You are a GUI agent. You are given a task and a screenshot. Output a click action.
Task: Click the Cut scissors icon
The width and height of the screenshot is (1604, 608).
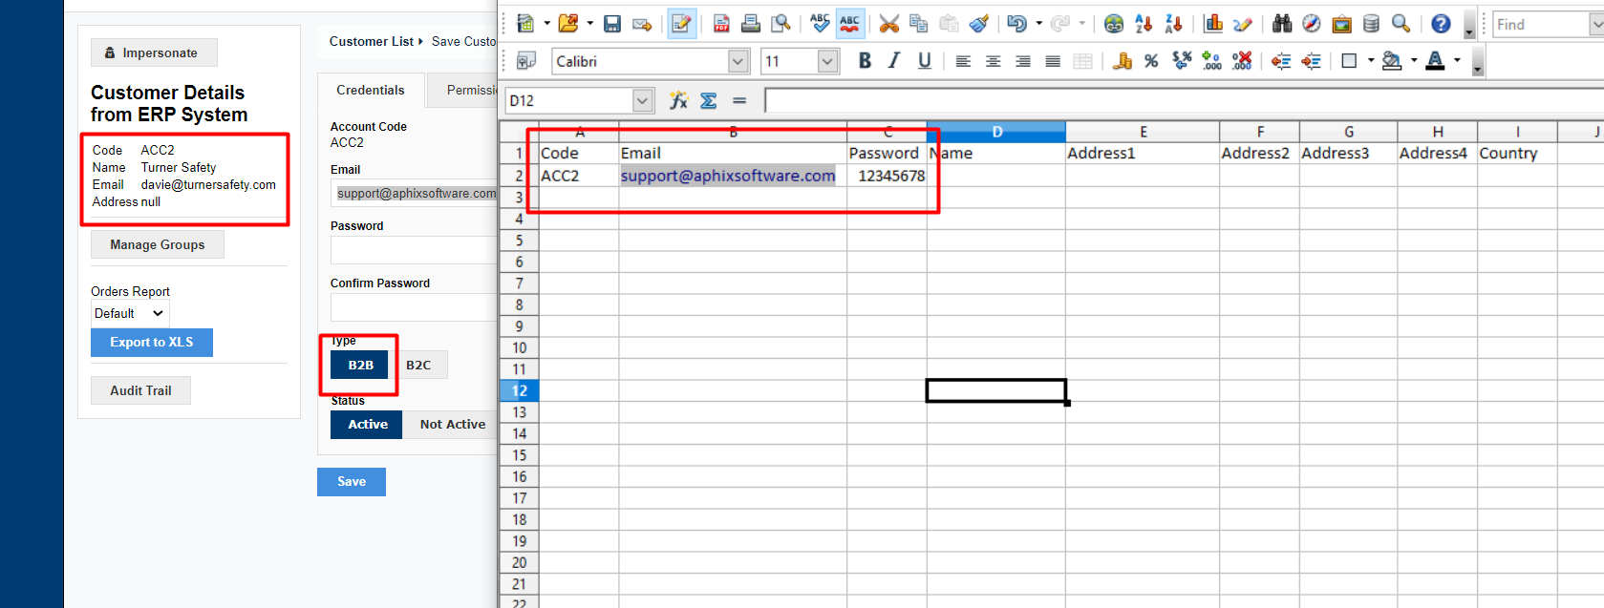[x=888, y=24]
